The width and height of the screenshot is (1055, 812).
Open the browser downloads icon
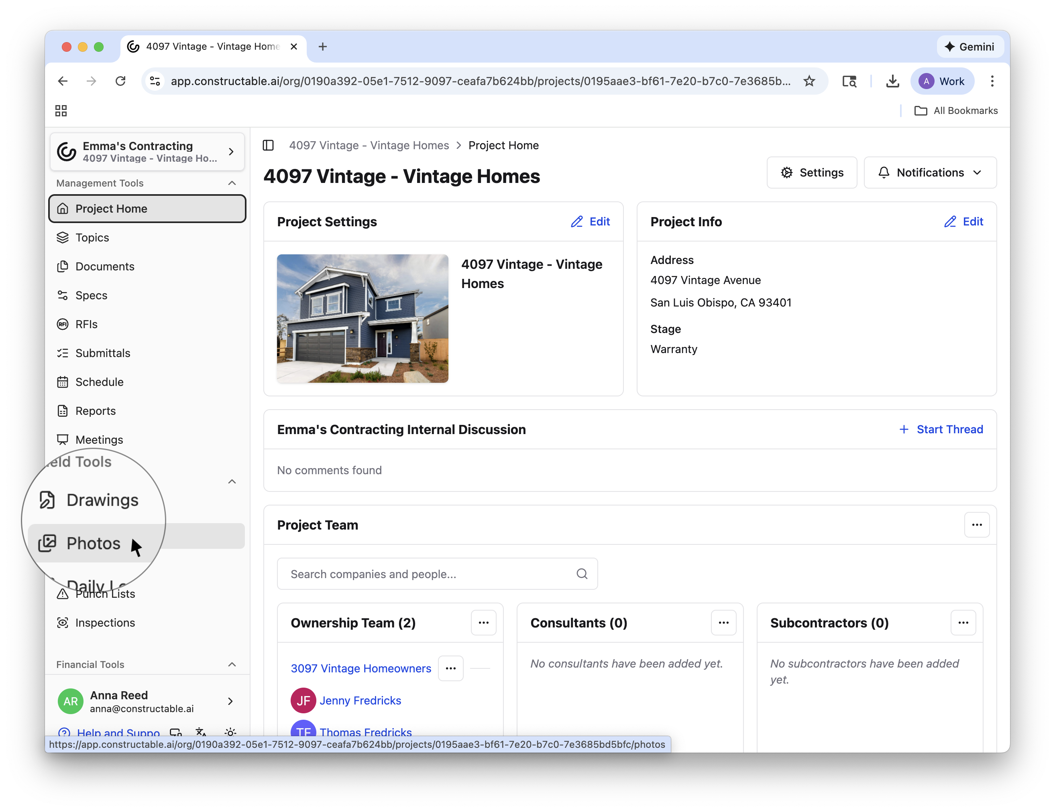[x=893, y=81]
